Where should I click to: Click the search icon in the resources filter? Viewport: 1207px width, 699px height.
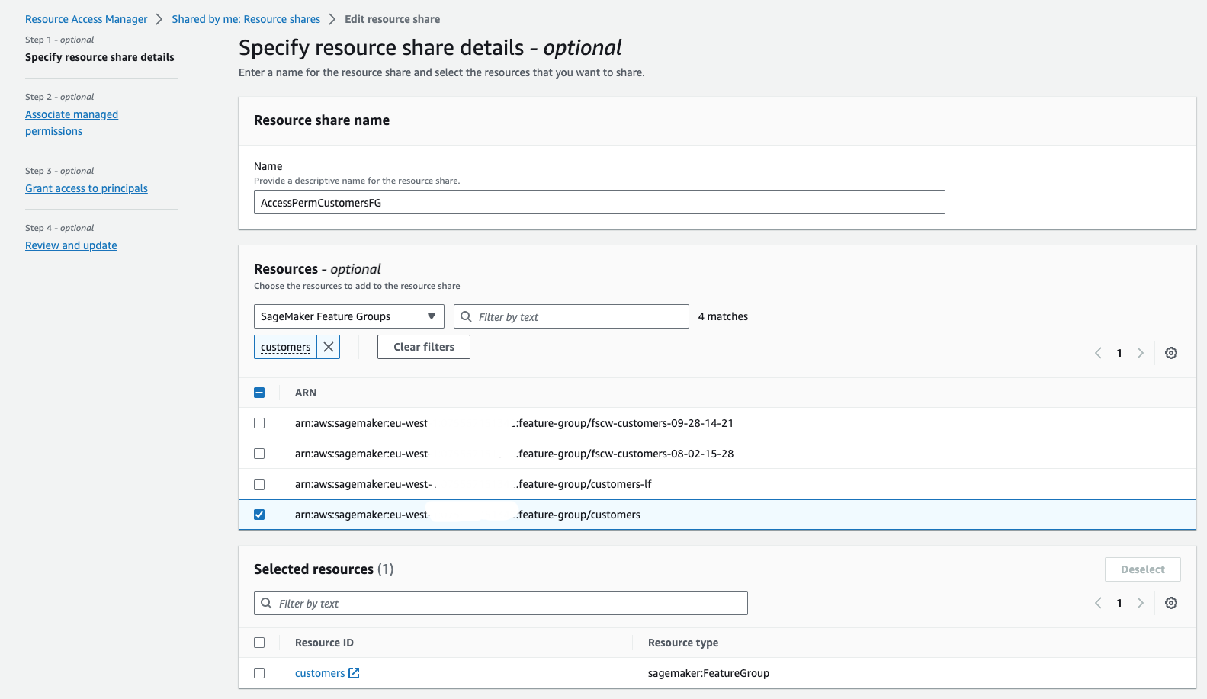(x=466, y=316)
